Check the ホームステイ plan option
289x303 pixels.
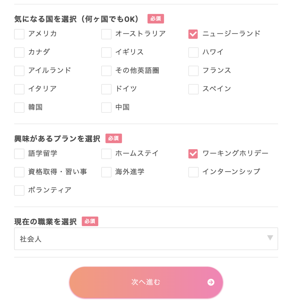(x=106, y=154)
